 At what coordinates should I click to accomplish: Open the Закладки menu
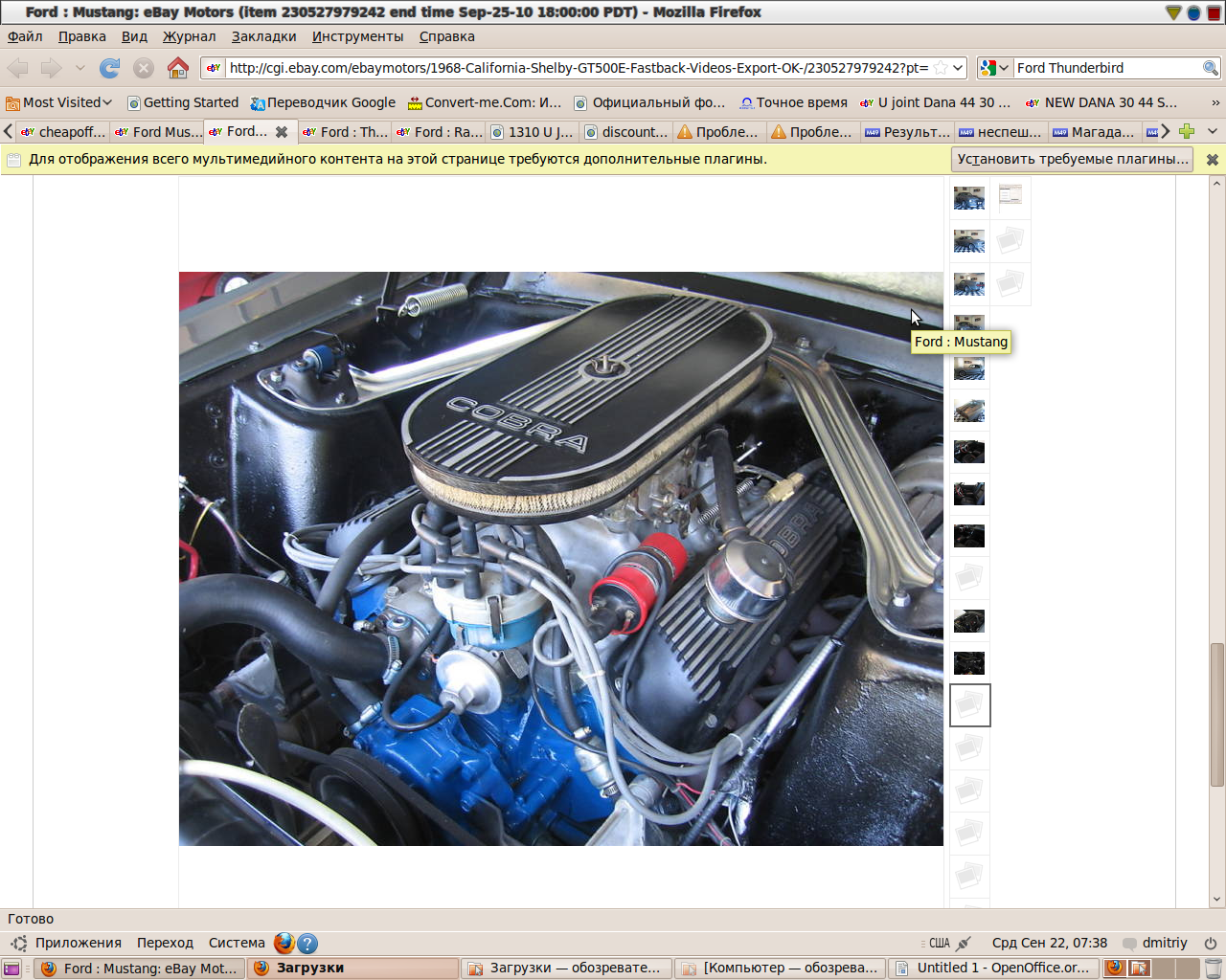coord(263,36)
